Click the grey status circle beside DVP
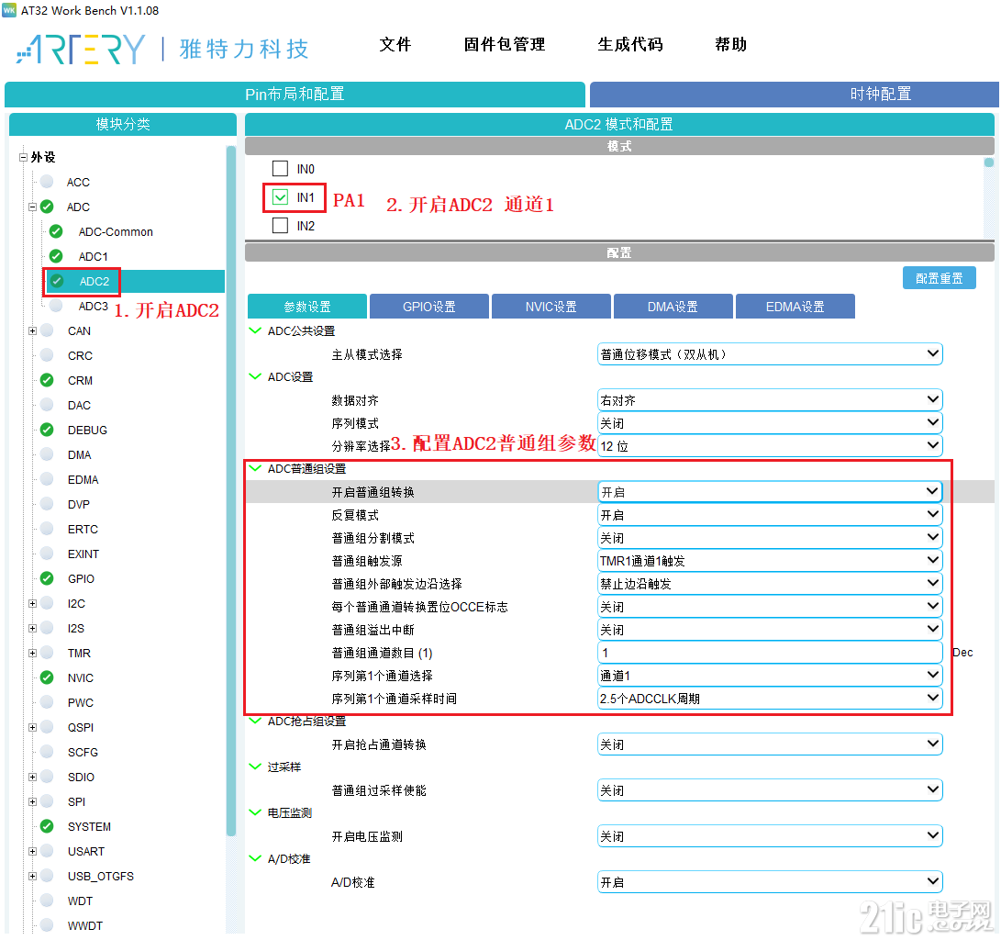 47,504
